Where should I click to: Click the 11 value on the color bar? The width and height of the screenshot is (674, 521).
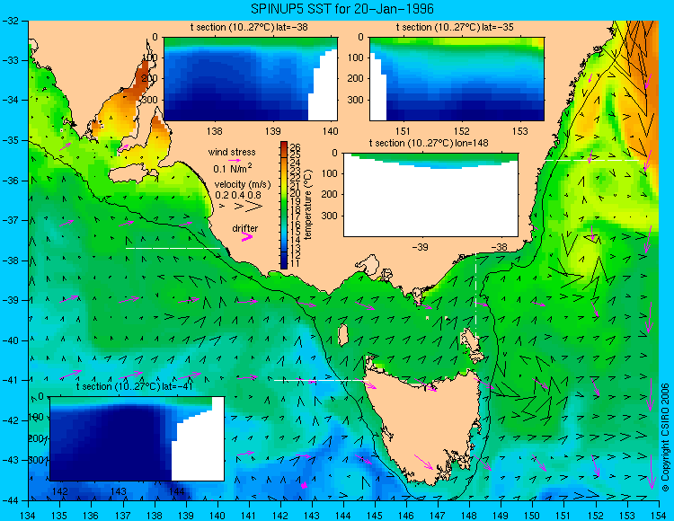click(295, 263)
